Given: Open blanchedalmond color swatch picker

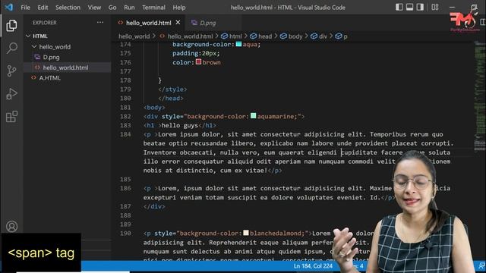Looking at the screenshot, I should coord(246,233).
